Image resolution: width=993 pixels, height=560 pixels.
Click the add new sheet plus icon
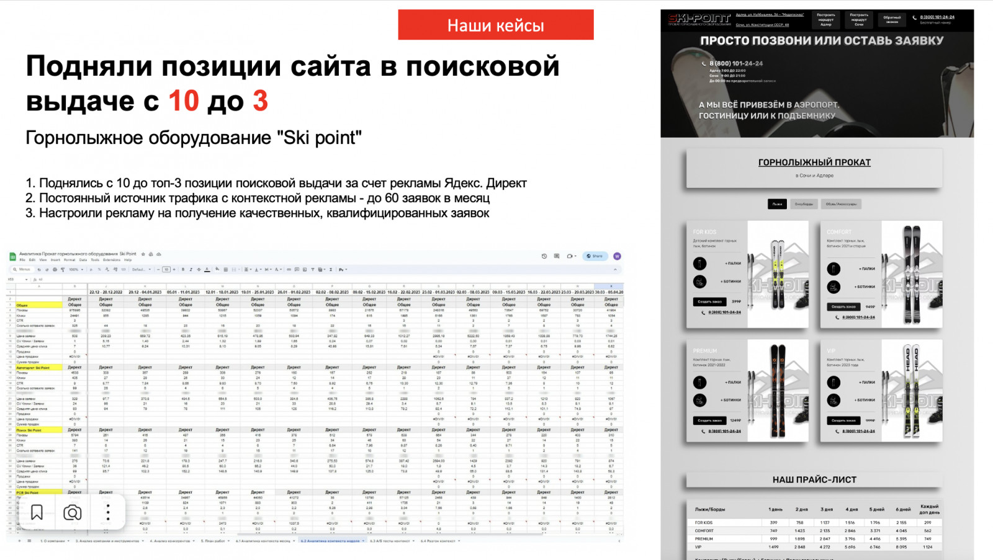click(x=19, y=541)
